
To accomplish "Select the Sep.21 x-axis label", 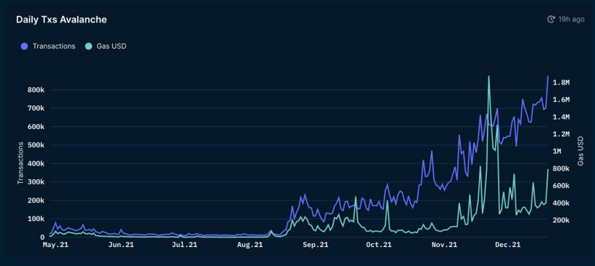I will [315, 246].
